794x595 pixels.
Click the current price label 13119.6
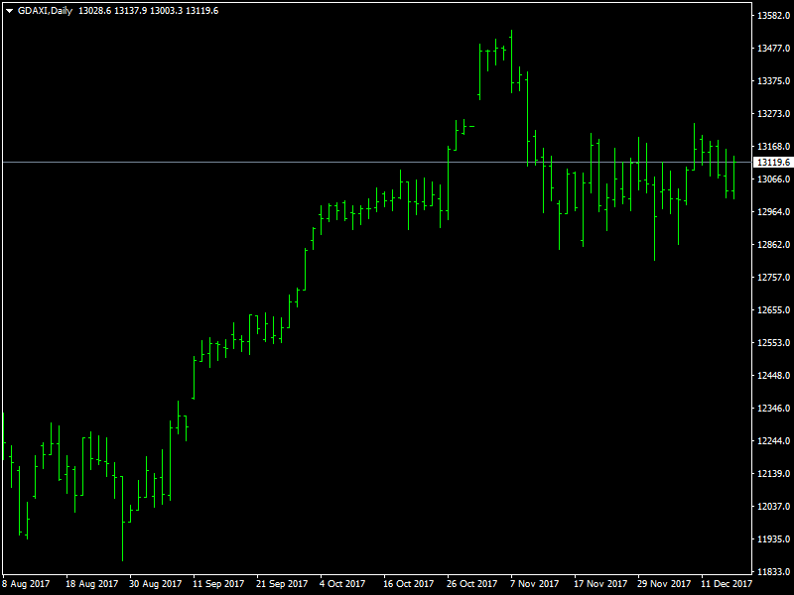[x=773, y=163]
